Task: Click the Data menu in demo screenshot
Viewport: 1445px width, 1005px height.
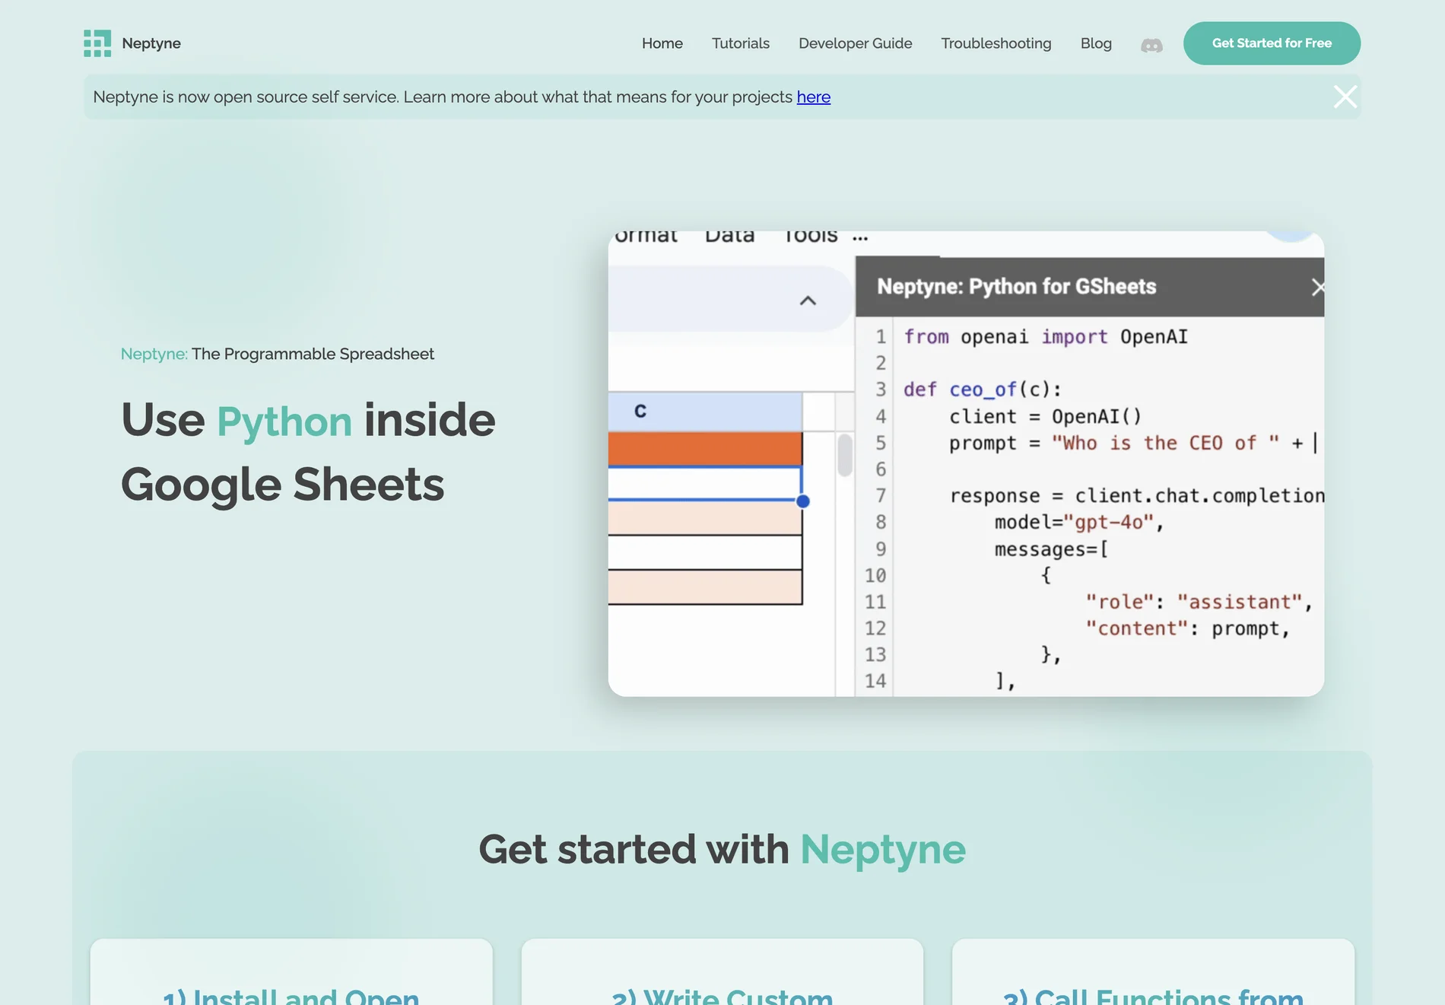Action: (729, 237)
